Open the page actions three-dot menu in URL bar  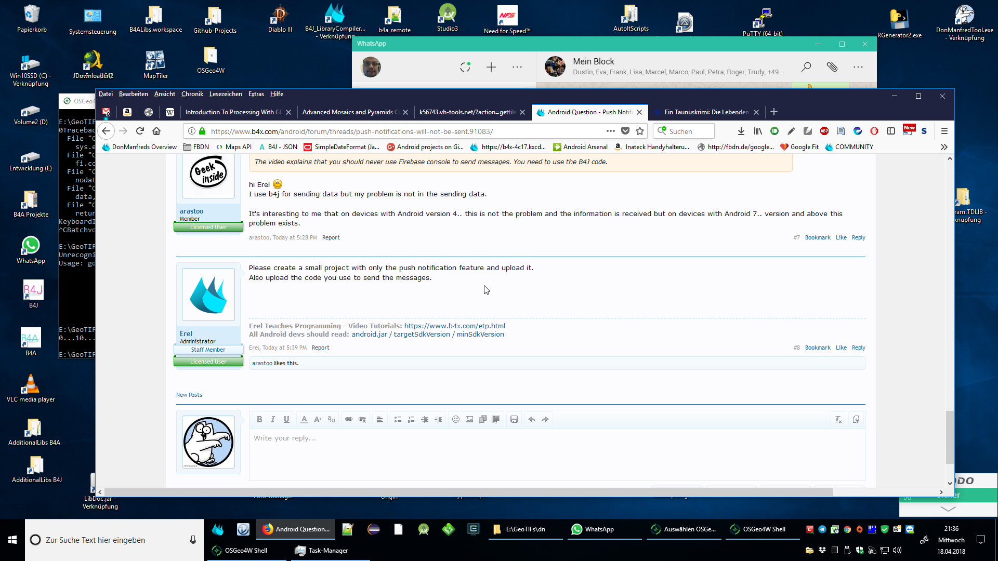click(x=610, y=131)
